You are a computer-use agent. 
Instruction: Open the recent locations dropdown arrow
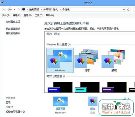14,9
